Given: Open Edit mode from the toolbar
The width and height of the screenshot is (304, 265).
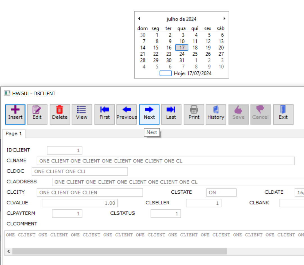Looking at the screenshot, I should click(37, 114).
